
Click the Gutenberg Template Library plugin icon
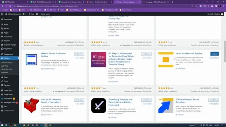pos(99,106)
